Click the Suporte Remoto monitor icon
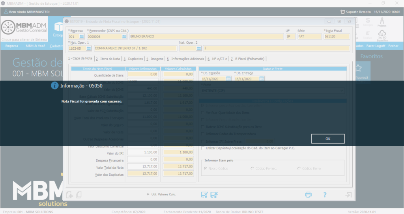The image size is (404, 214). coord(343,12)
